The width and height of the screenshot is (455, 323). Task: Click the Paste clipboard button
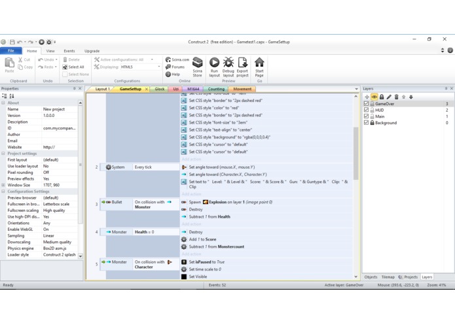(9, 65)
